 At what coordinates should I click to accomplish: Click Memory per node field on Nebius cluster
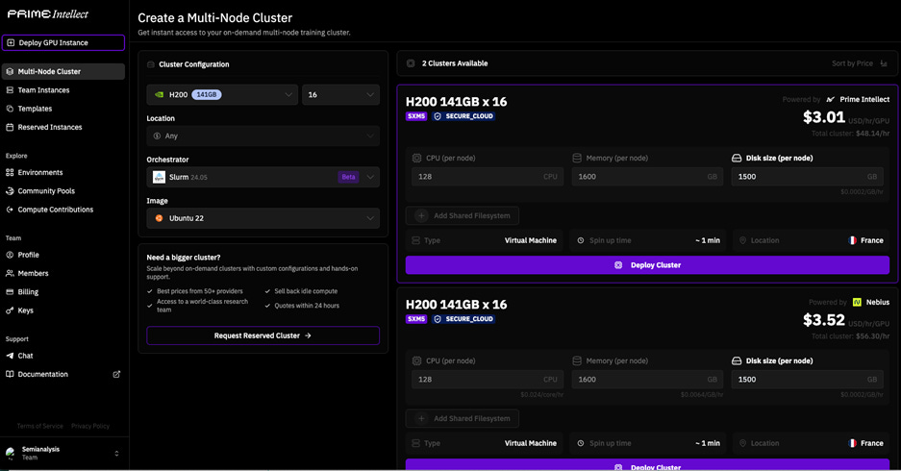[647, 380]
